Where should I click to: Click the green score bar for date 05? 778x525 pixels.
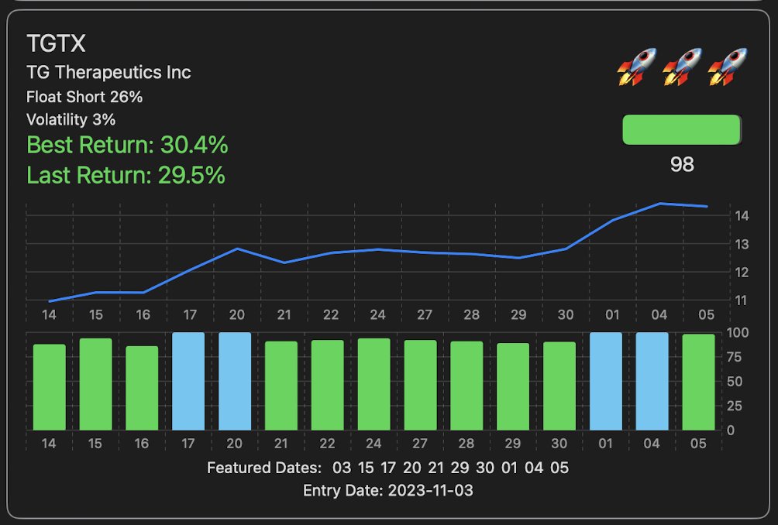coord(699,383)
